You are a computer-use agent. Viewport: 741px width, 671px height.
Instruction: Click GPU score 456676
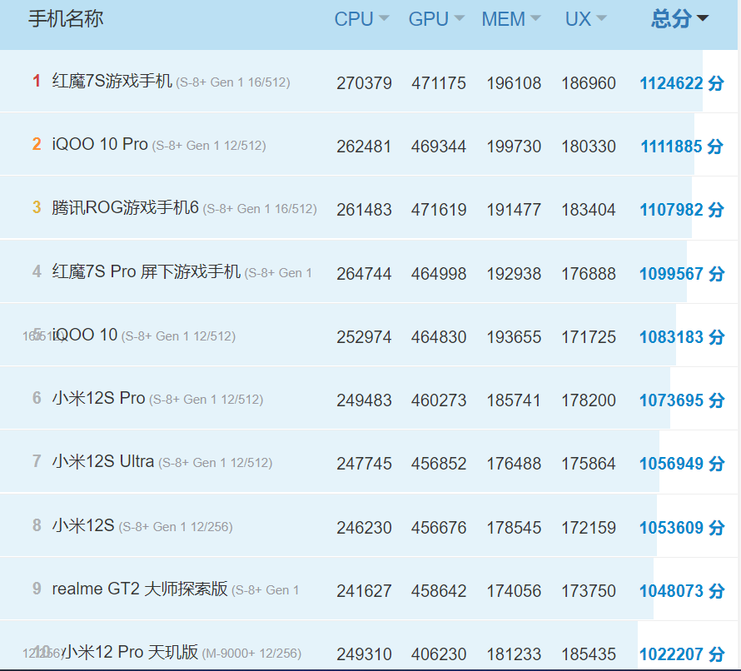(439, 527)
